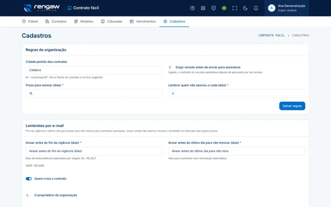Open the help question-mark icon
The height and width of the screenshot is (207, 331).
click(x=192, y=8)
